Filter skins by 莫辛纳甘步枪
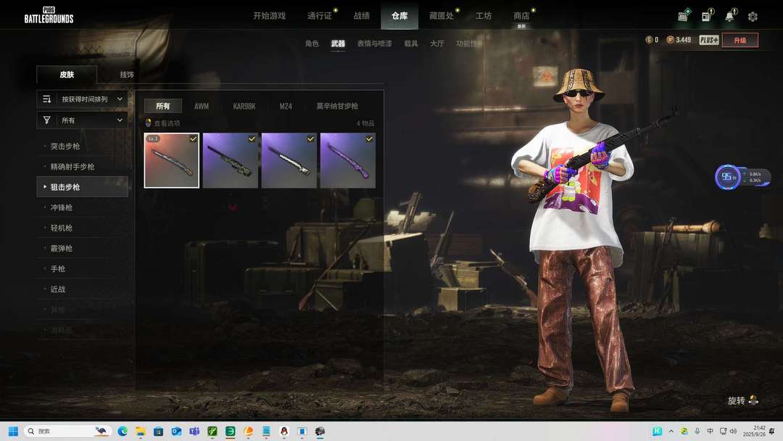The height and width of the screenshot is (441, 783). point(337,106)
